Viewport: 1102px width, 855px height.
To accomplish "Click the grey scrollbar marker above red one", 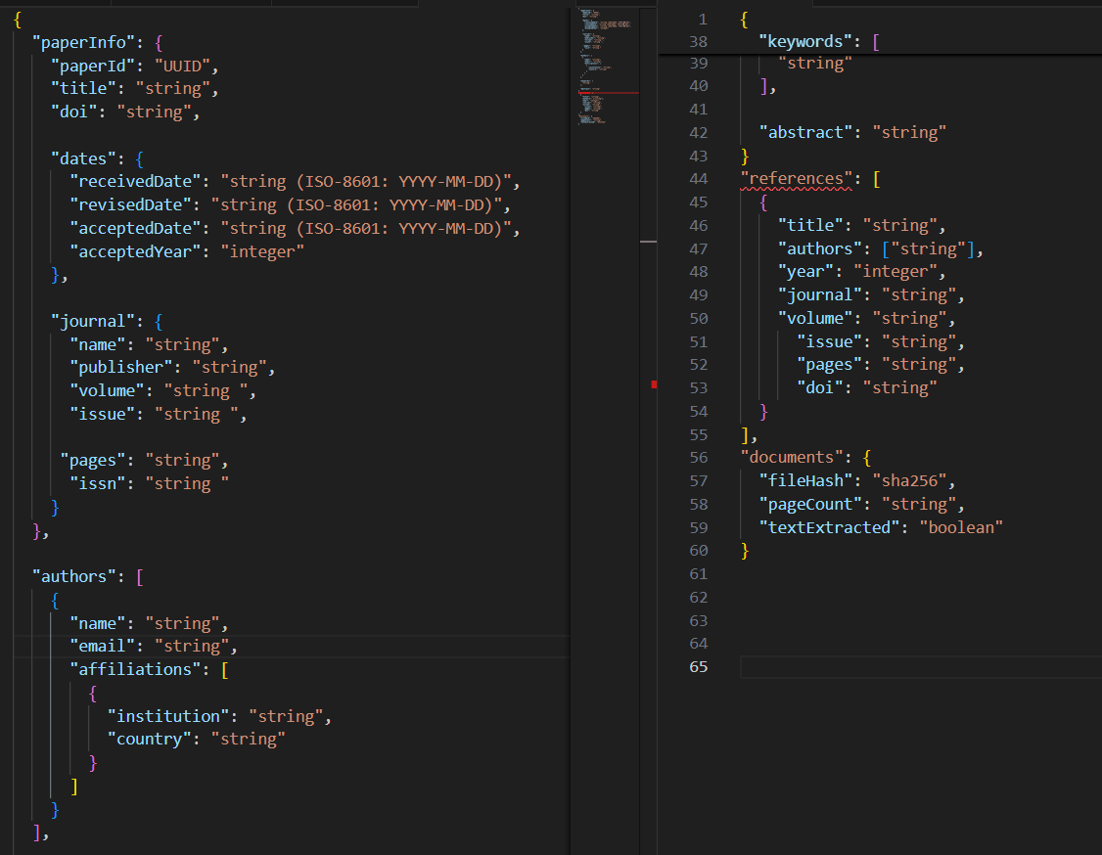I will coord(648,242).
